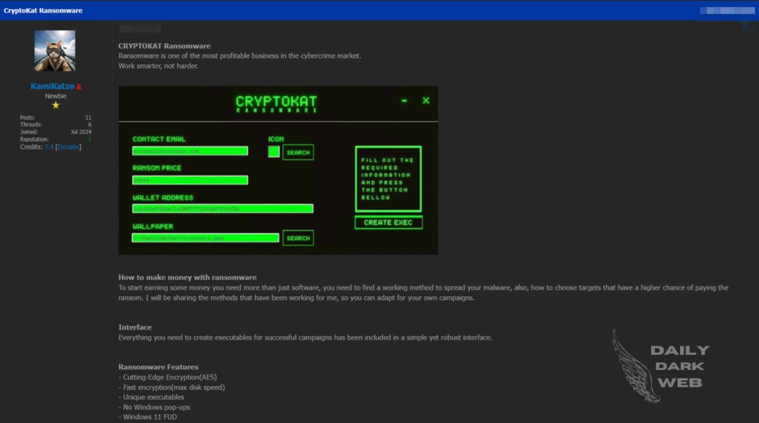Click the Donate link under Credits
This screenshot has height=423, width=759.
click(68, 146)
